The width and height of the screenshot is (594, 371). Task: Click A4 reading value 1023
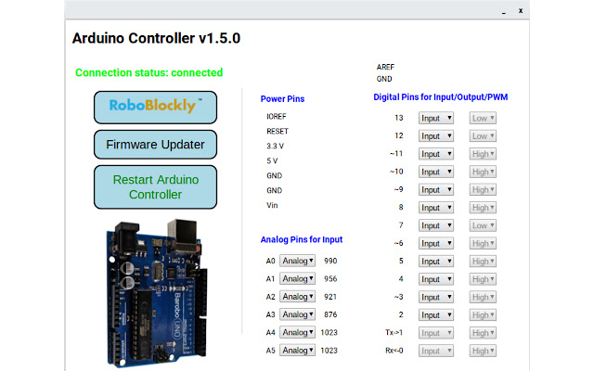[329, 332]
